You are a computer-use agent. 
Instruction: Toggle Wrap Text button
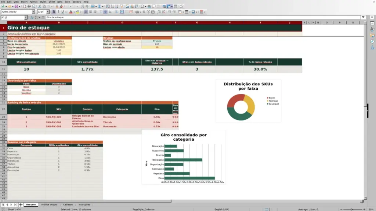[116, 12]
